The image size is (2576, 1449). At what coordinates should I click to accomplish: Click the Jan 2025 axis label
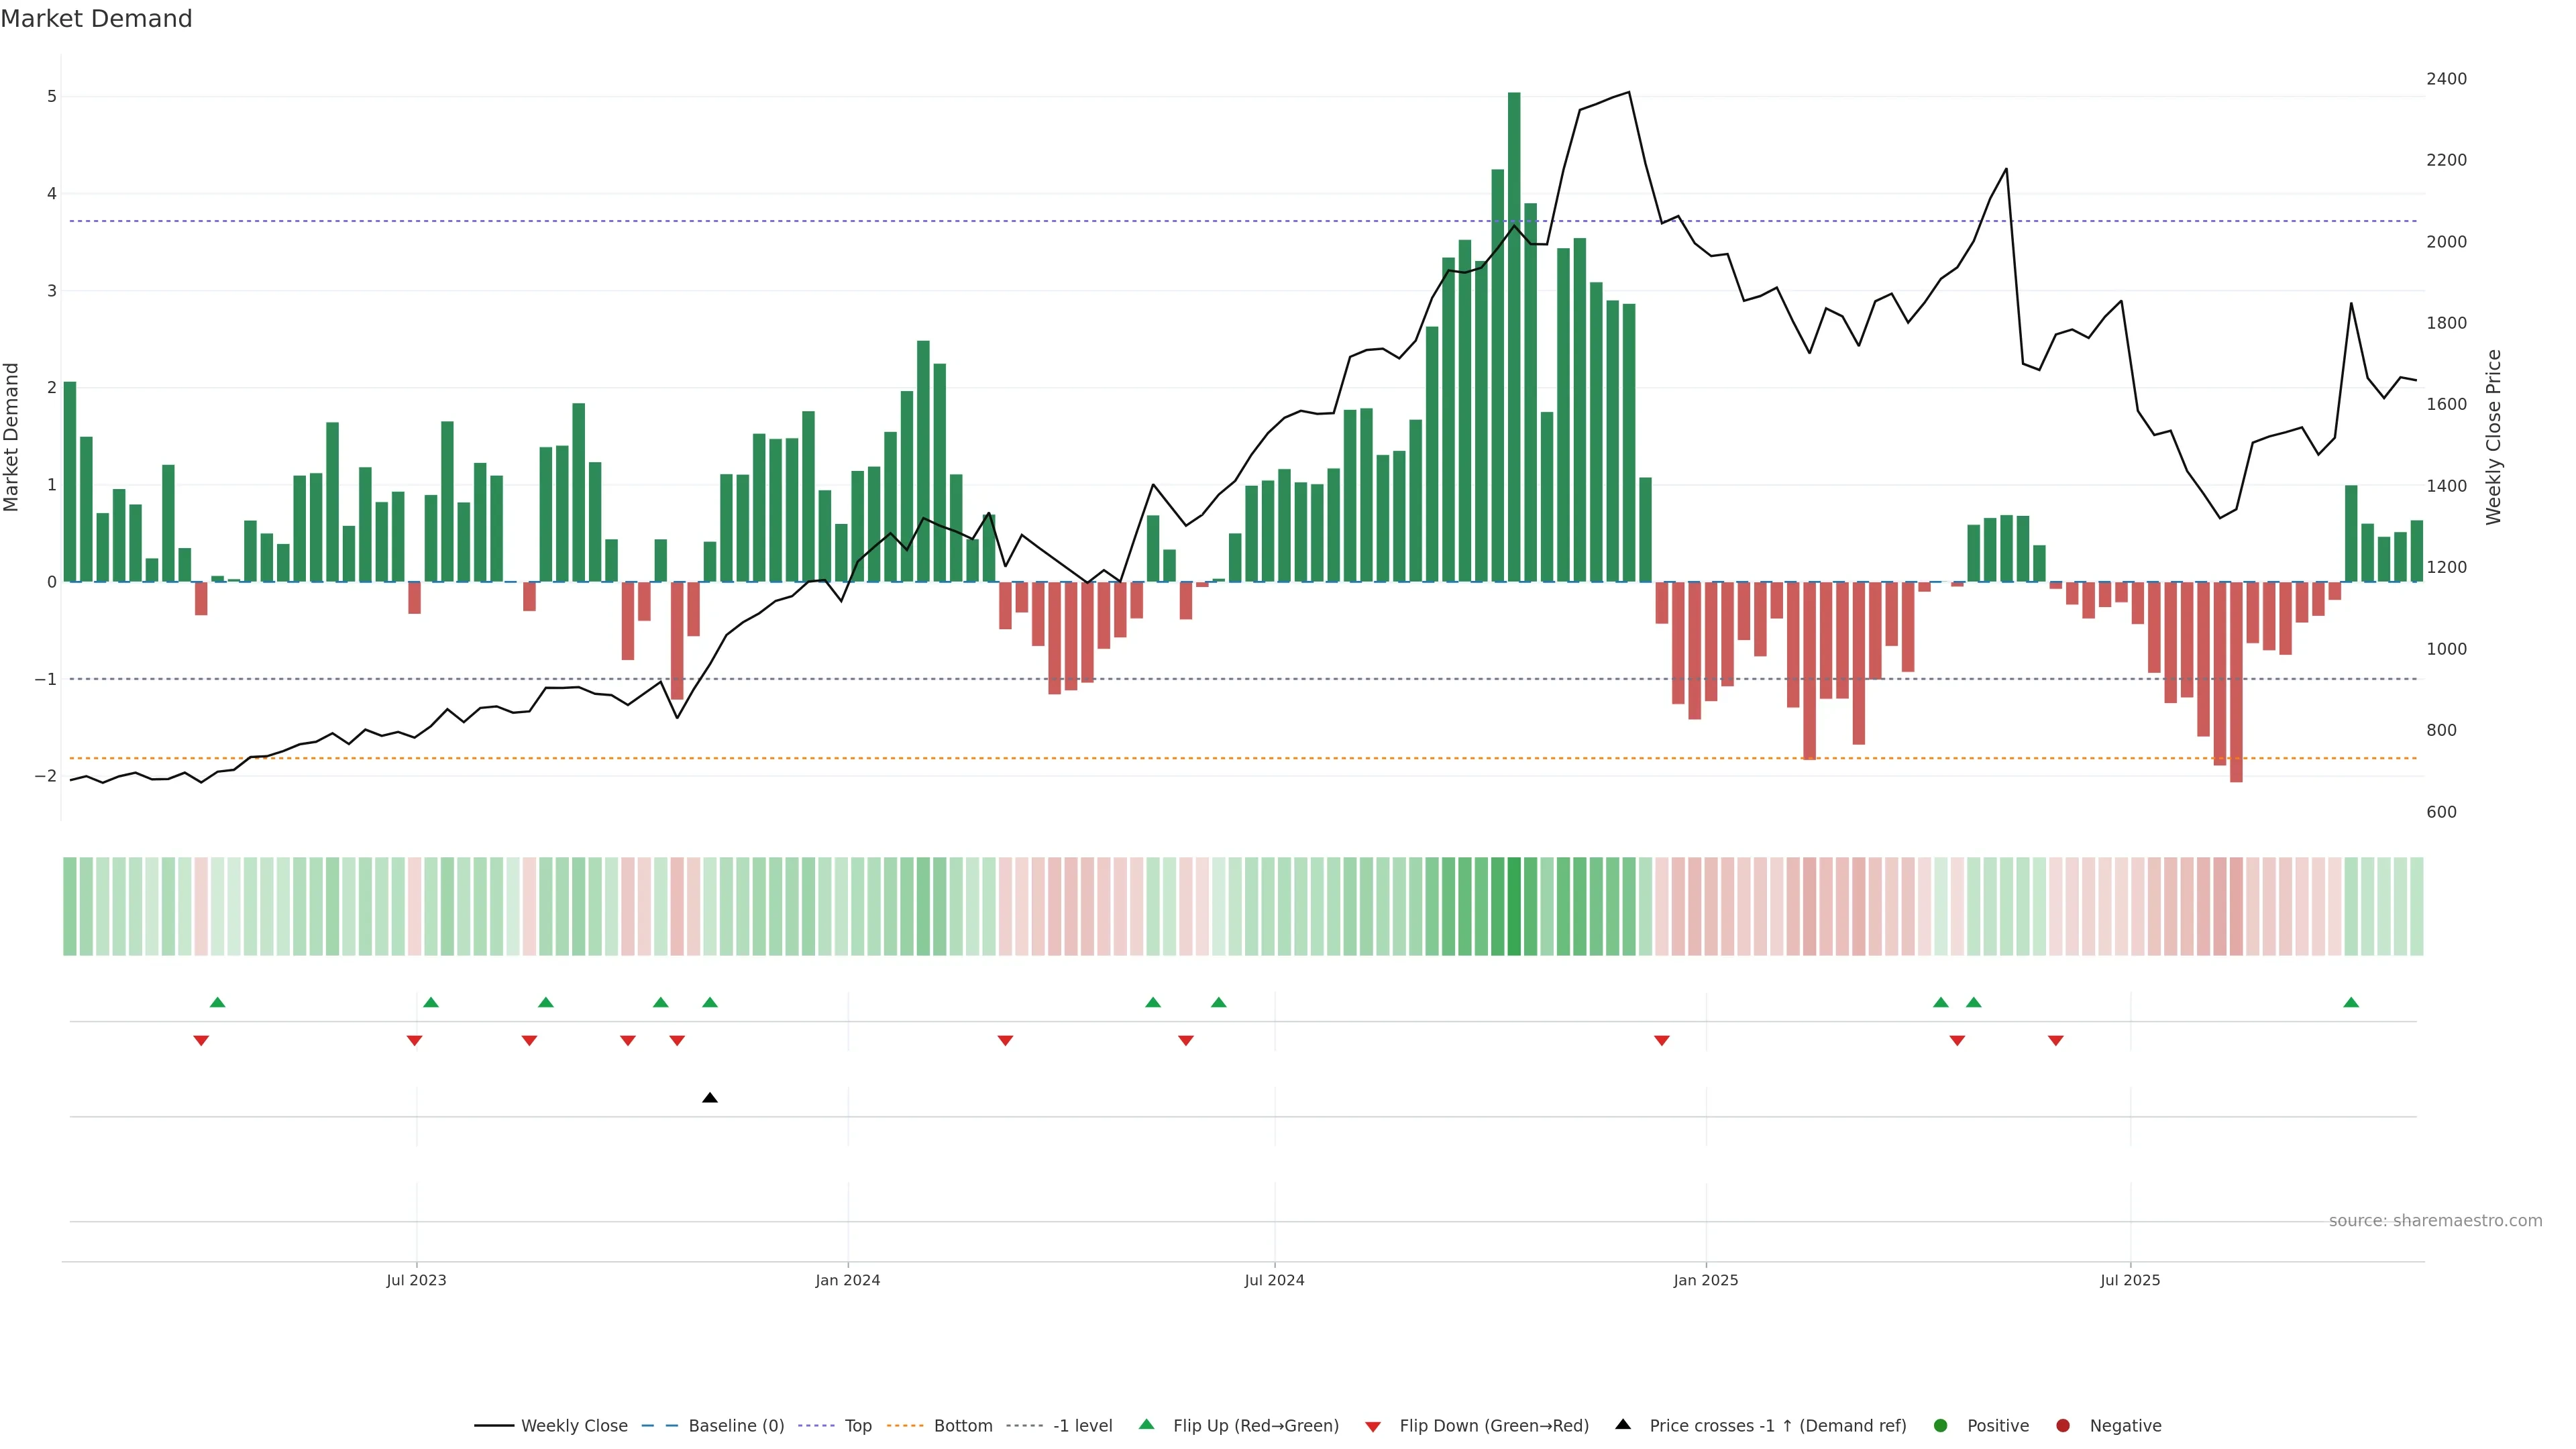(1706, 1280)
